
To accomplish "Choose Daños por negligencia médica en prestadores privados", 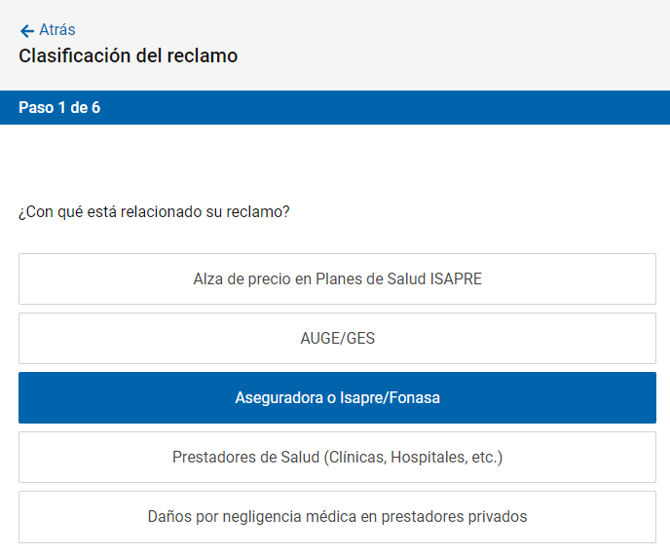I will [337, 517].
